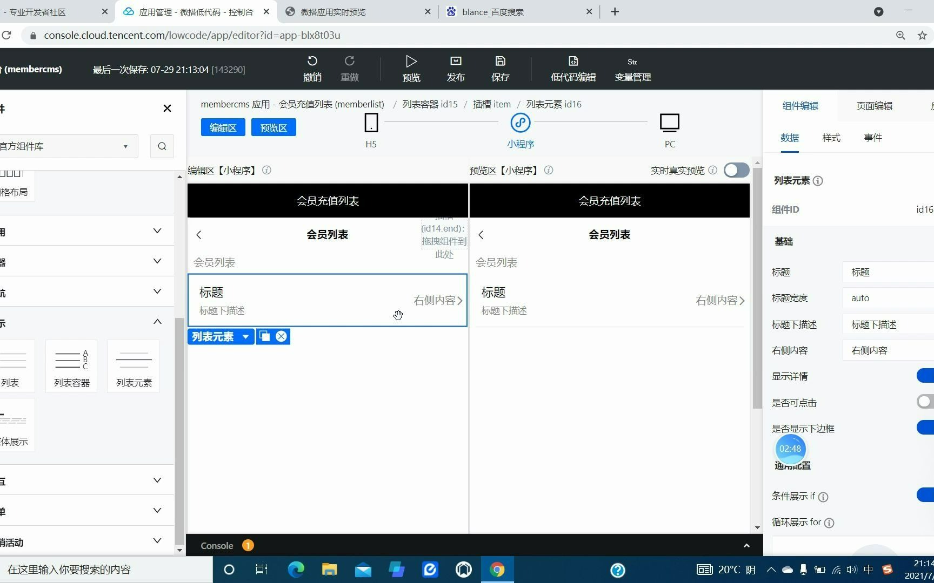Toggle the 显示详情 switch
The width and height of the screenshot is (934, 583).
pyautogui.click(x=925, y=376)
